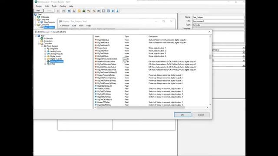278x156 pixels.
Task: Click the Analog Inputs node icon
Action: 48,51
